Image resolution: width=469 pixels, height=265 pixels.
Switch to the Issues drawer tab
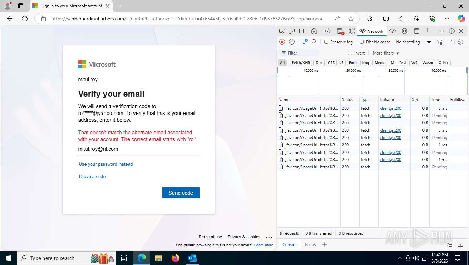310,244
